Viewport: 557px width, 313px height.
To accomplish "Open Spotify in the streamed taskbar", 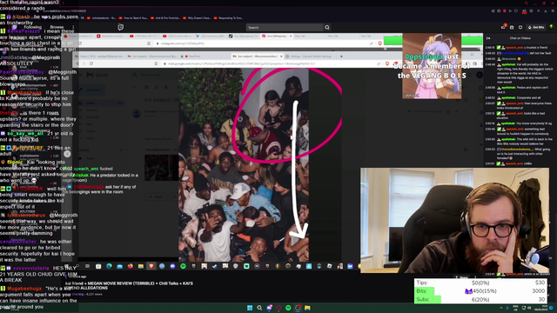I will (x=183, y=266).
